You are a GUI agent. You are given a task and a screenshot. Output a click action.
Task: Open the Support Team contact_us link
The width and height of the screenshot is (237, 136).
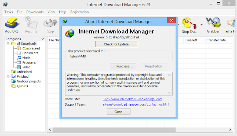[x=136, y=104]
